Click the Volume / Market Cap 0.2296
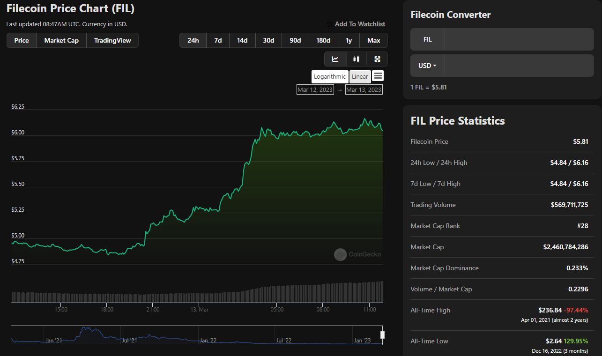602x356 pixels. [578, 289]
